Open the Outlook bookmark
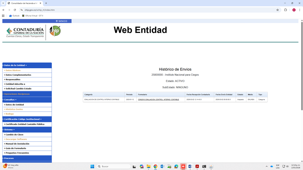The image size is (303, 170). [14, 16]
